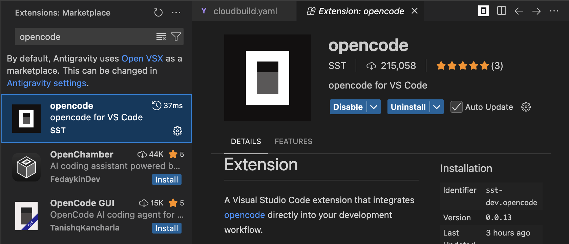Toggle the editor layout square icon
569x244 pixels.
tap(484, 11)
